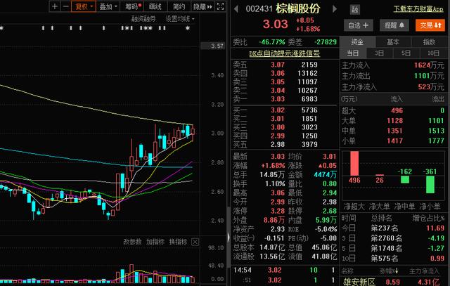Click the 涨停 3.28 limit-up value
Image resolution: width=450 pixels, height=286 pixels.
point(278,211)
